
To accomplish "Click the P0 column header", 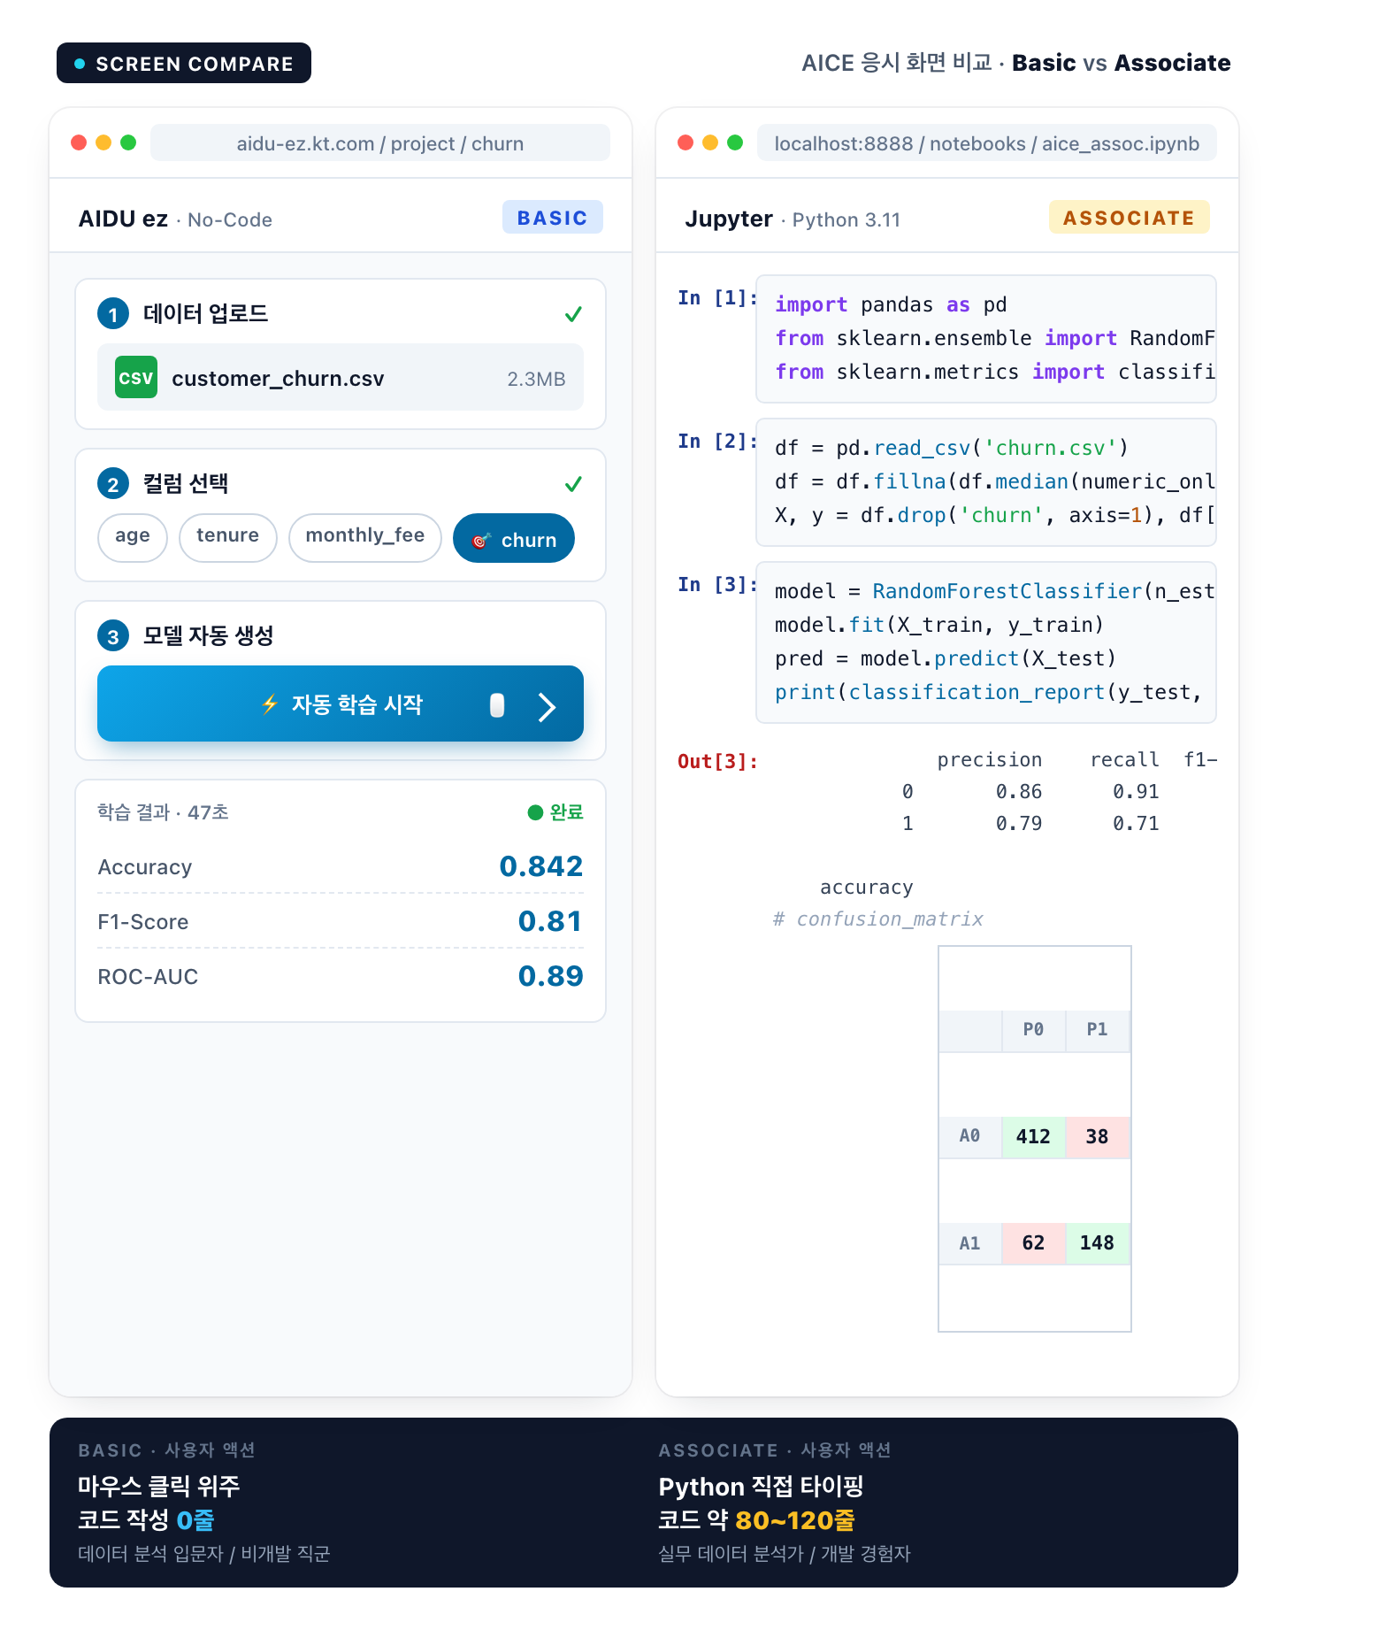I will point(1033,1030).
